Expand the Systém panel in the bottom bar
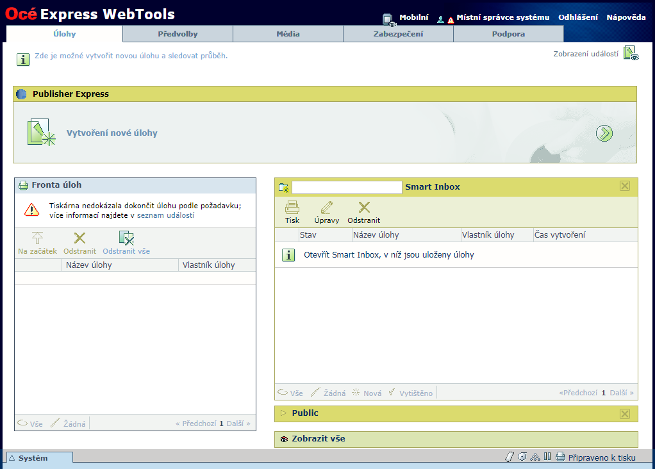This screenshot has width=655, height=469. click(12, 458)
